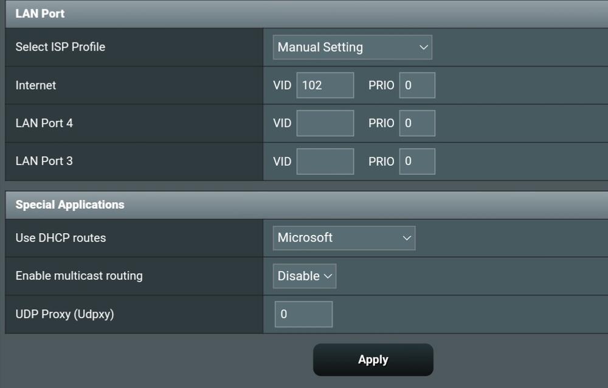Image resolution: width=608 pixels, height=388 pixels.
Task: Click the Select ISP Profile label
Action: 60,47
